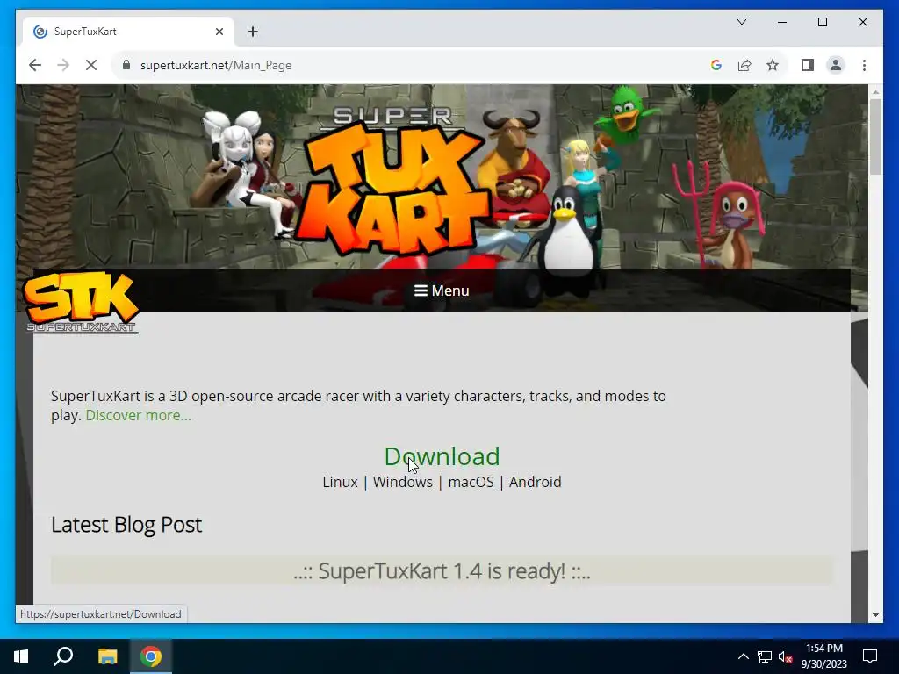The width and height of the screenshot is (899, 674).
Task: Show hidden system tray icons
Action: click(743, 656)
